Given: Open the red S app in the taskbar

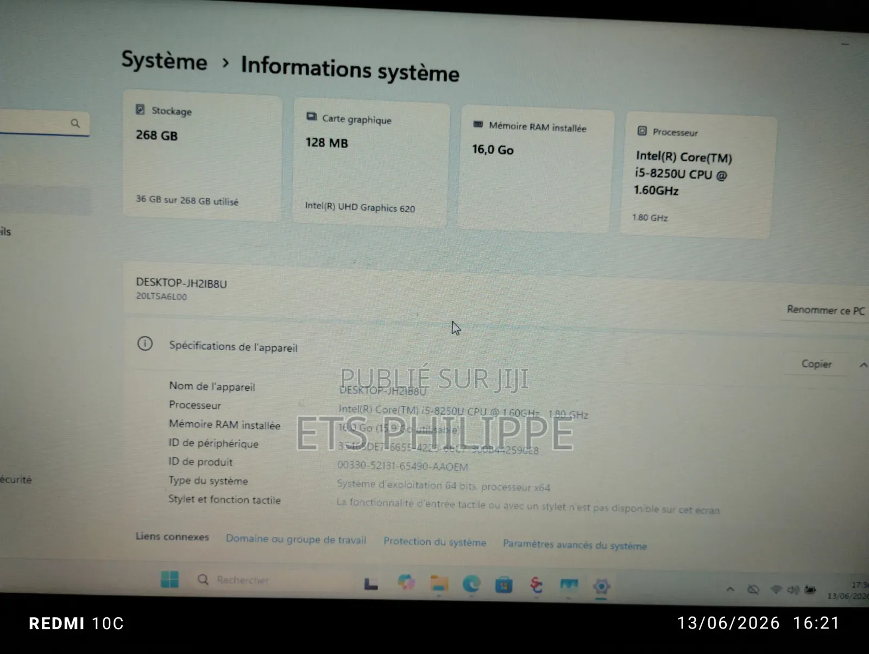Looking at the screenshot, I should pos(536,585).
